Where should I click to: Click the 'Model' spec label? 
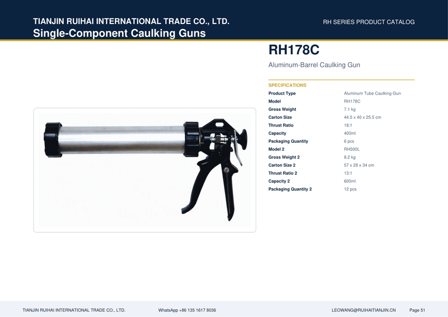274,101
